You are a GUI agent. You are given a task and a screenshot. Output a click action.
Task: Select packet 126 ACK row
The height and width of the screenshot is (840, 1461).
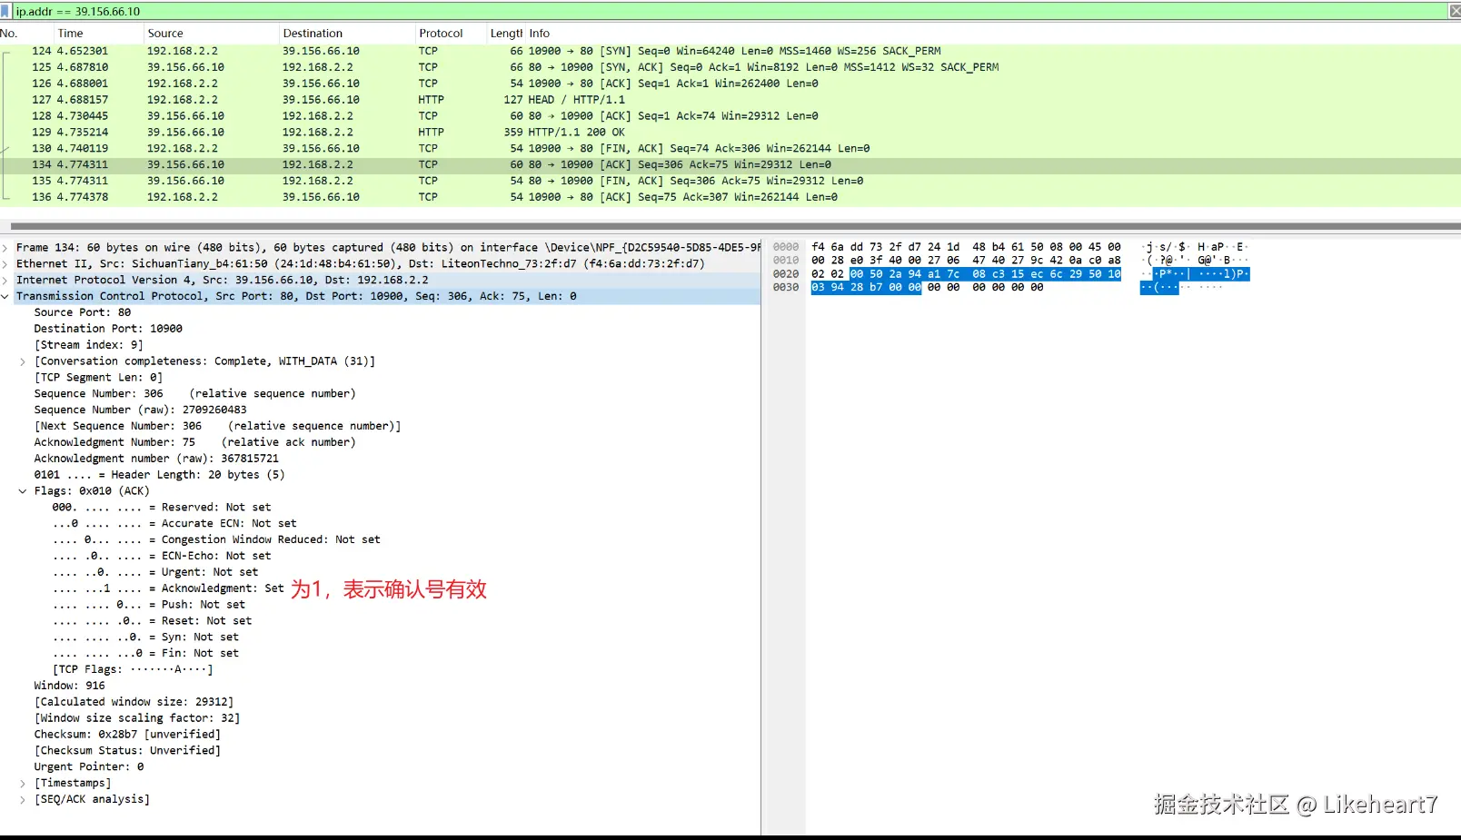[730, 84]
